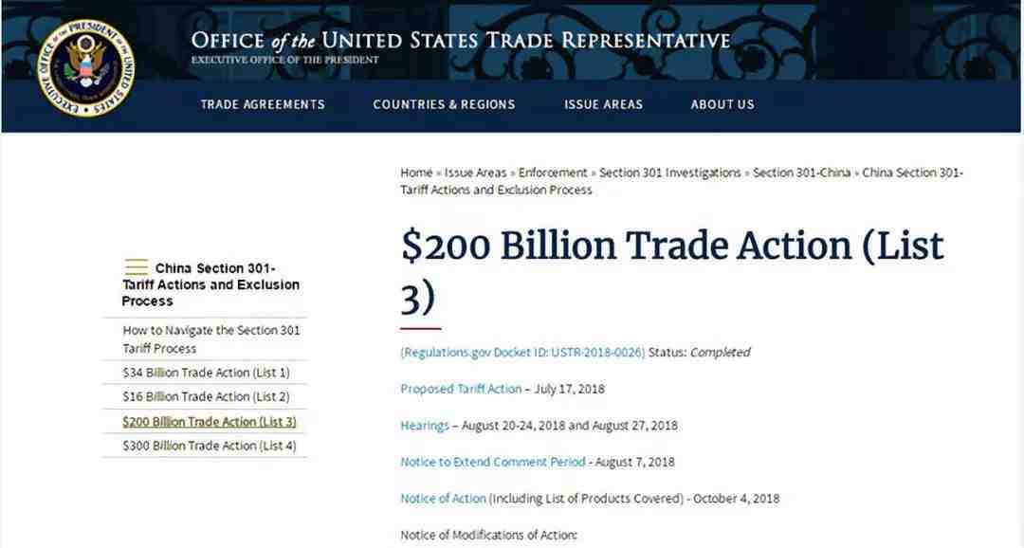1024x548 pixels.
Task: Open Notice to Extend Comment Period link
Action: (493, 462)
